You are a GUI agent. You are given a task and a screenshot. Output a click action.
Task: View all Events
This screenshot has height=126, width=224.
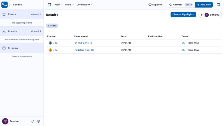tap(36, 15)
